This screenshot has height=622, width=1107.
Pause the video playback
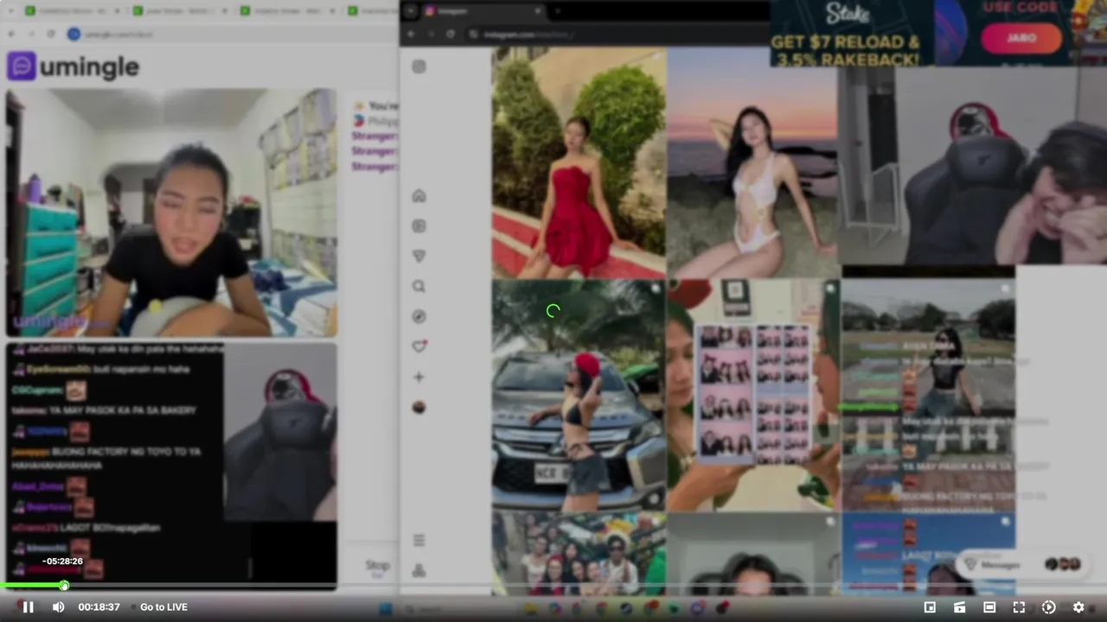[28, 607]
